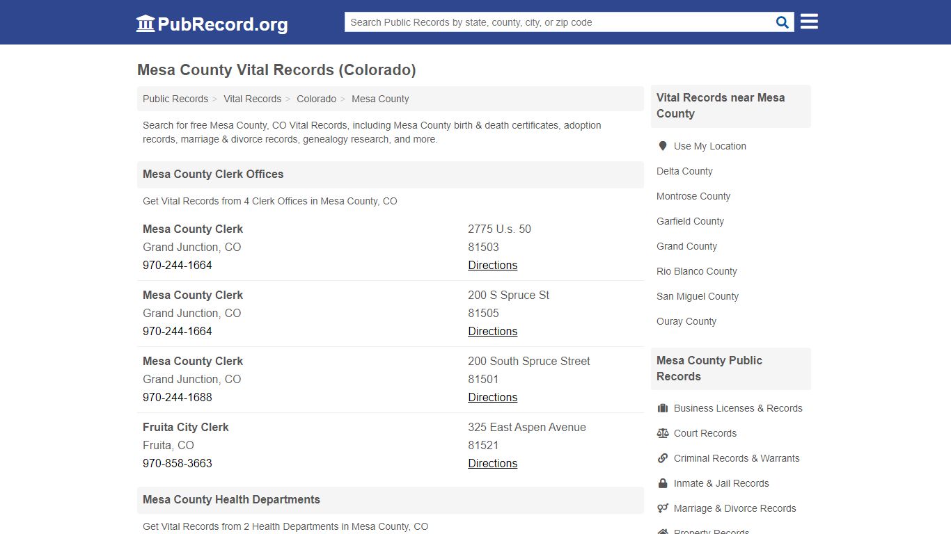The image size is (951, 534).
Task: Click the Mesa County Clerk Offices heading
Action: click(x=213, y=174)
